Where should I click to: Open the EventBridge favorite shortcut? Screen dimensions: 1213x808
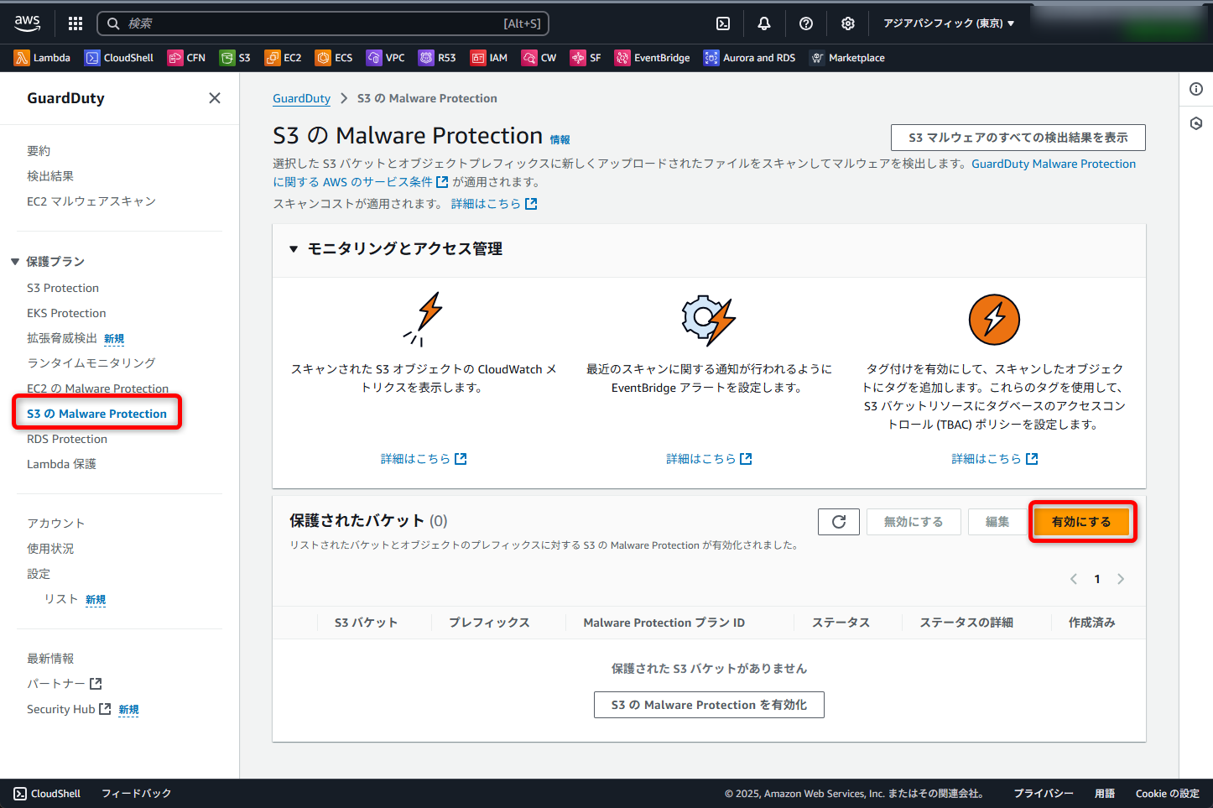[x=652, y=58]
